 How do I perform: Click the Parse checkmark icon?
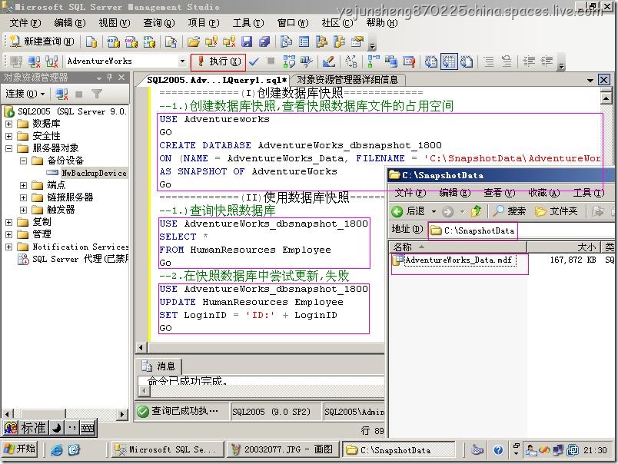coord(254,61)
